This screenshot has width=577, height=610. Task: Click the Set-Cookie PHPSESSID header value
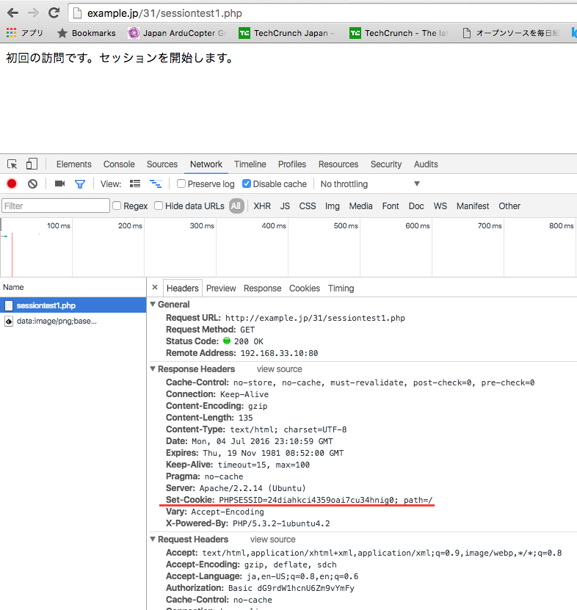[326, 500]
